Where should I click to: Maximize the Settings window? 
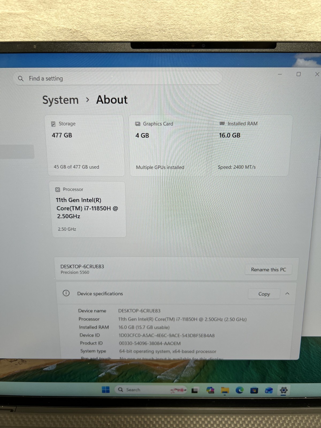point(299,74)
